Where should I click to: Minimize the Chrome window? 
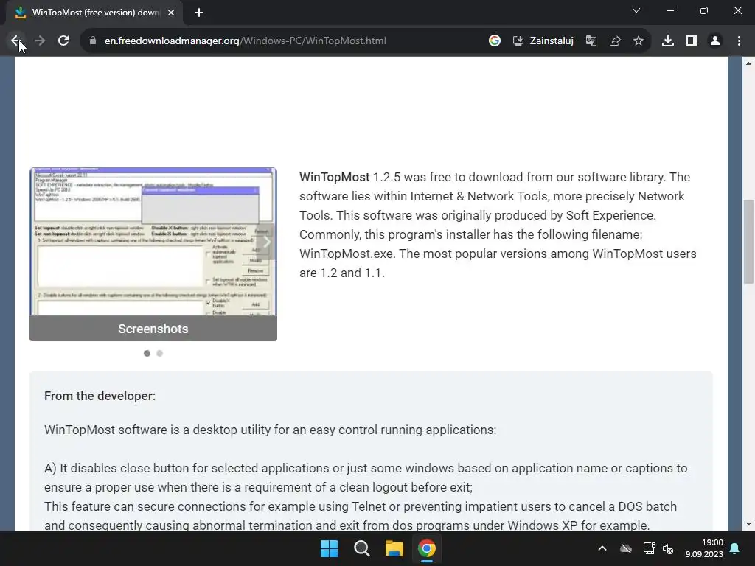pos(669,10)
